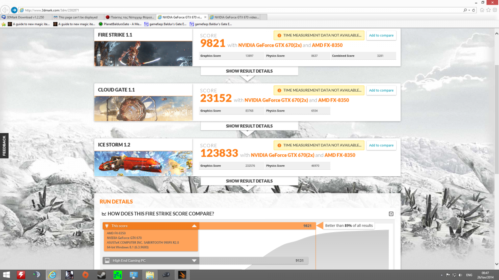Open the green P 2-1 taskbar app
Screen dimensions: 499x280
(118, 274)
